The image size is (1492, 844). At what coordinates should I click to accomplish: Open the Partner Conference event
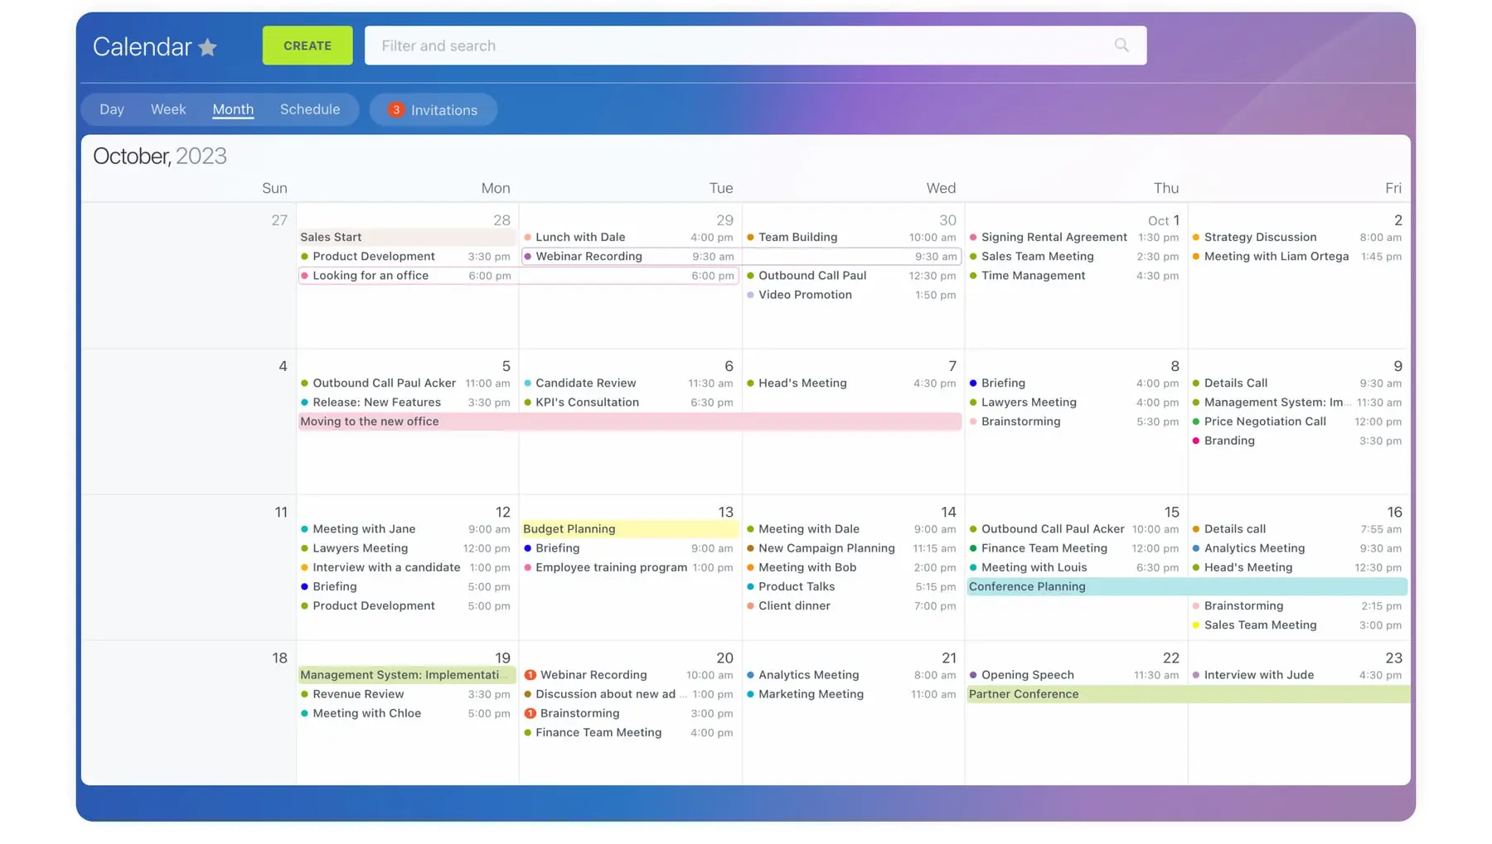1185,694
